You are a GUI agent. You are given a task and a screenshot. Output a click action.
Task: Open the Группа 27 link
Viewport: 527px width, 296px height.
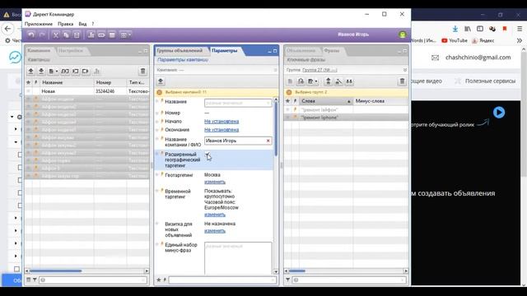(319, 70)
